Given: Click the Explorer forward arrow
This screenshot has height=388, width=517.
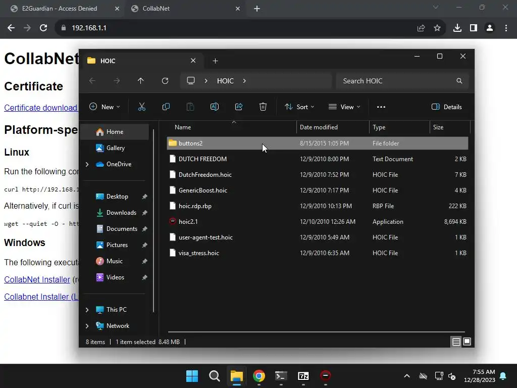Looking at the screenshot, I should 117,81.
